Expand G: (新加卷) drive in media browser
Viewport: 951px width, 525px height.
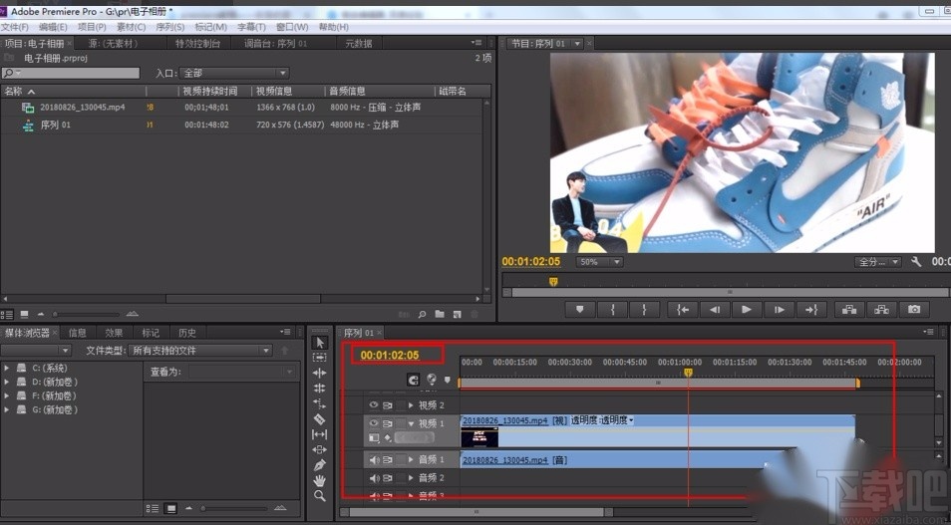point(6,409)
